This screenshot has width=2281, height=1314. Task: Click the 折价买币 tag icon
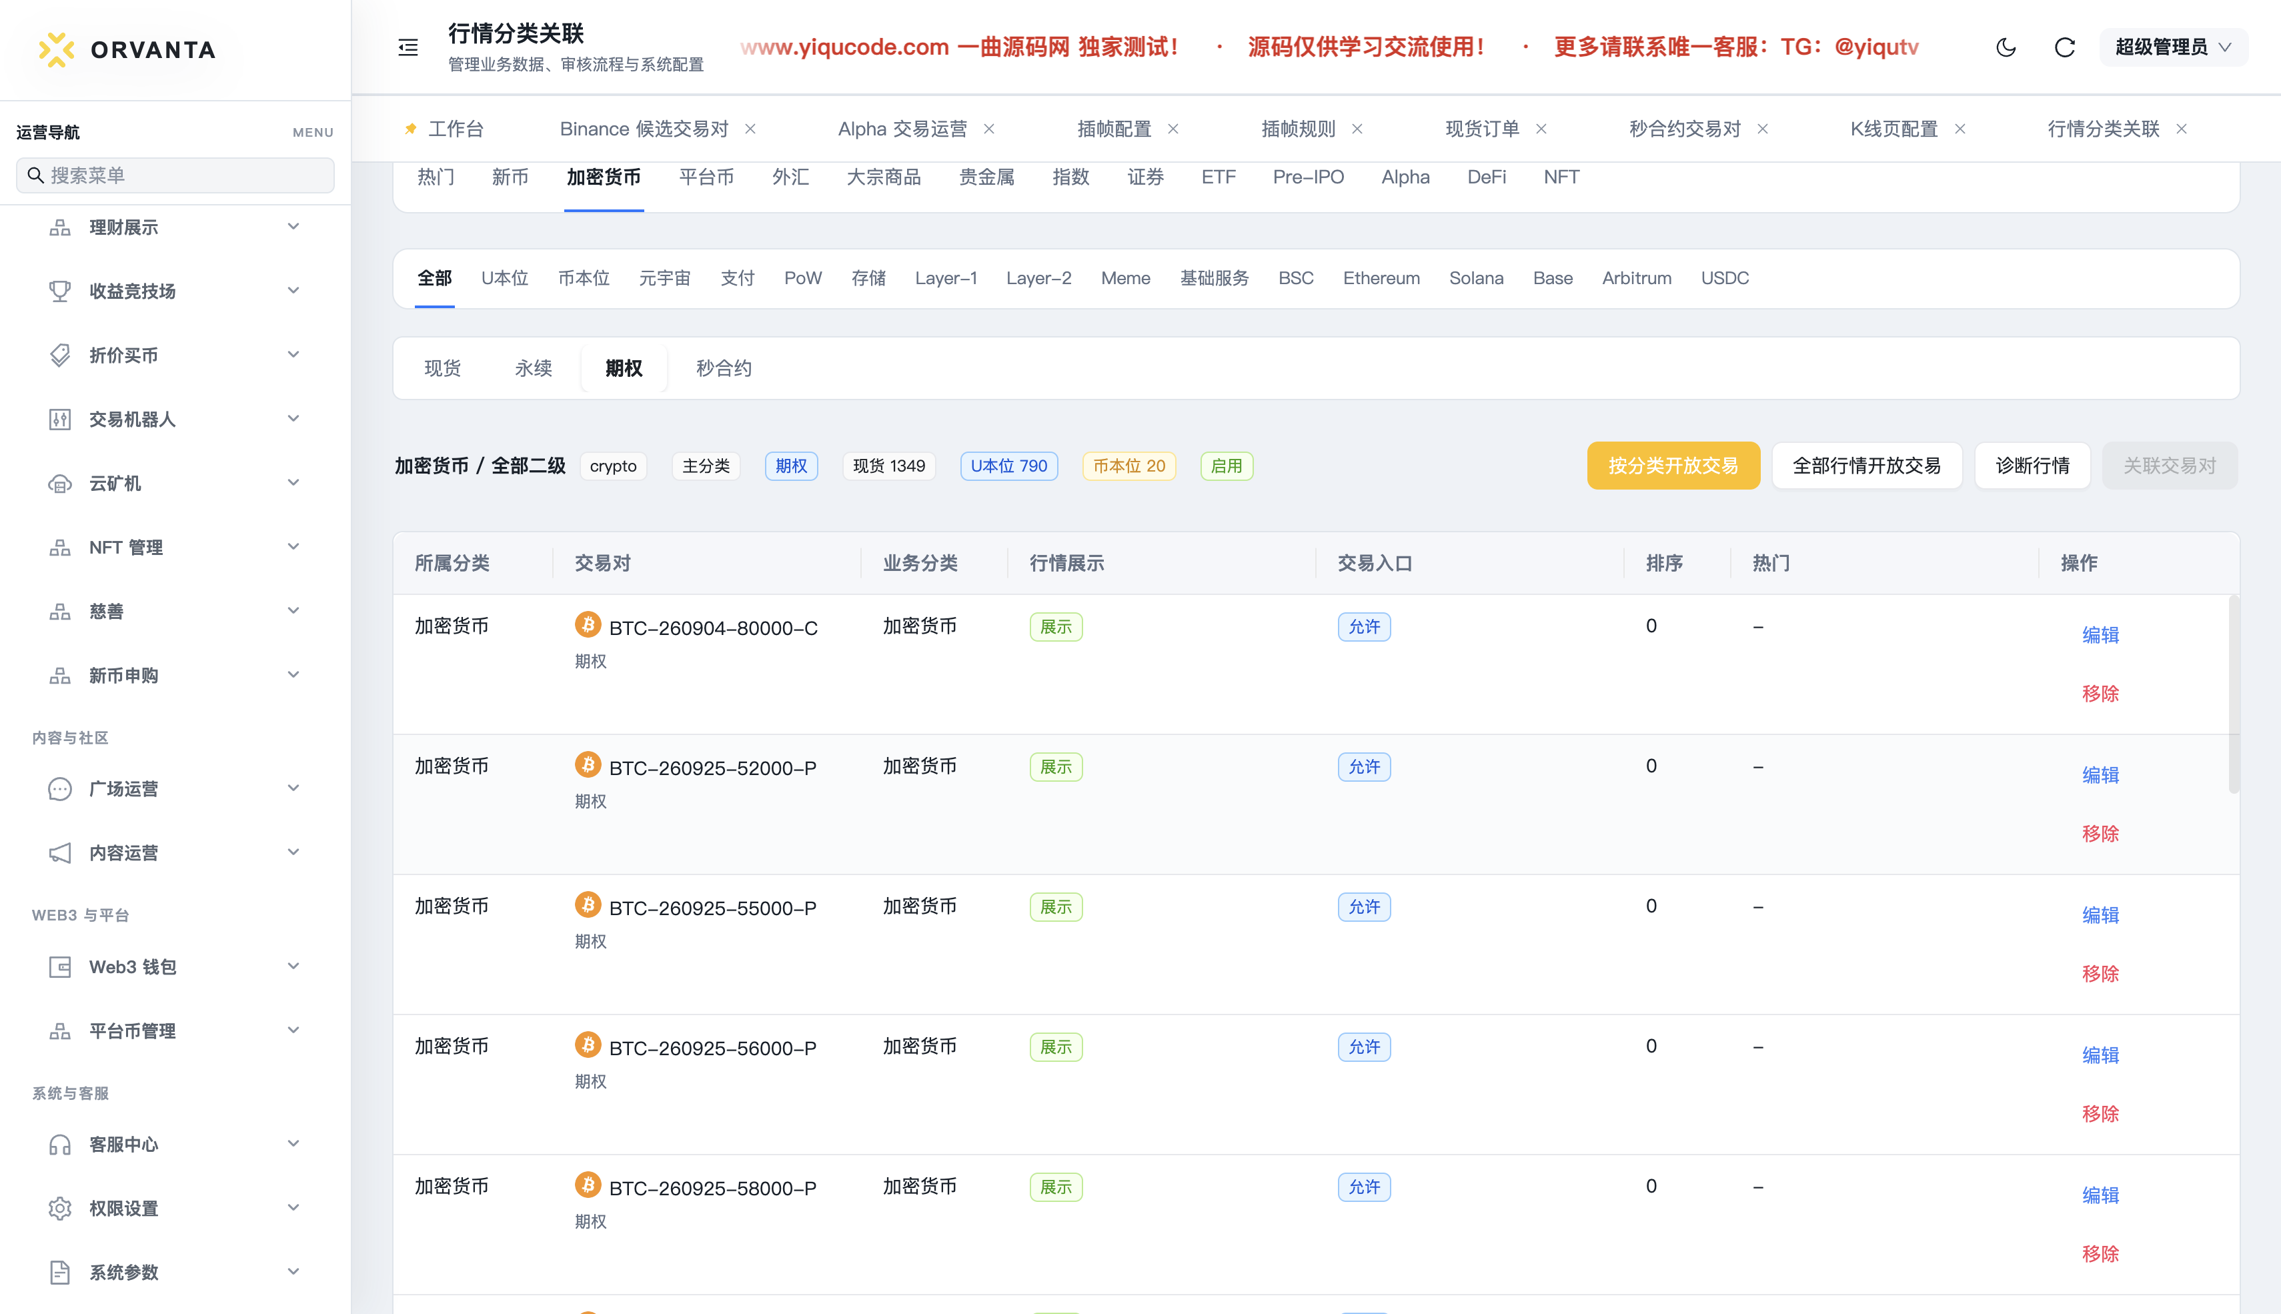(x=59, y=356)
